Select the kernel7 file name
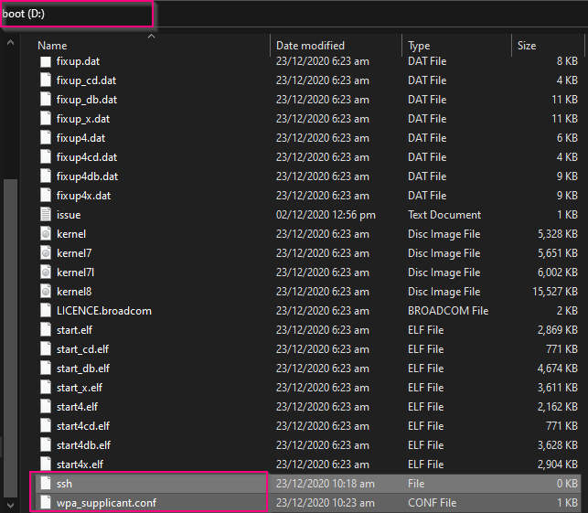588x513 pixels. (74, 253)
